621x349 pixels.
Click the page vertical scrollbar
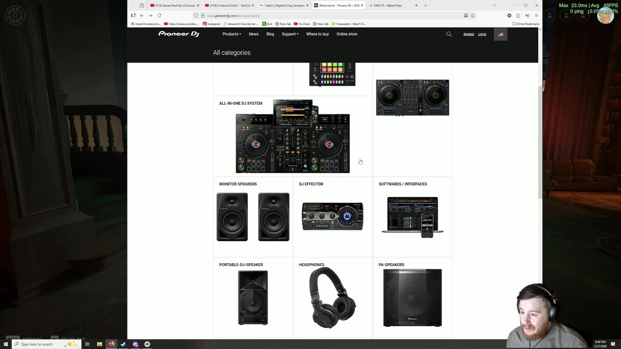coord(540,143)
